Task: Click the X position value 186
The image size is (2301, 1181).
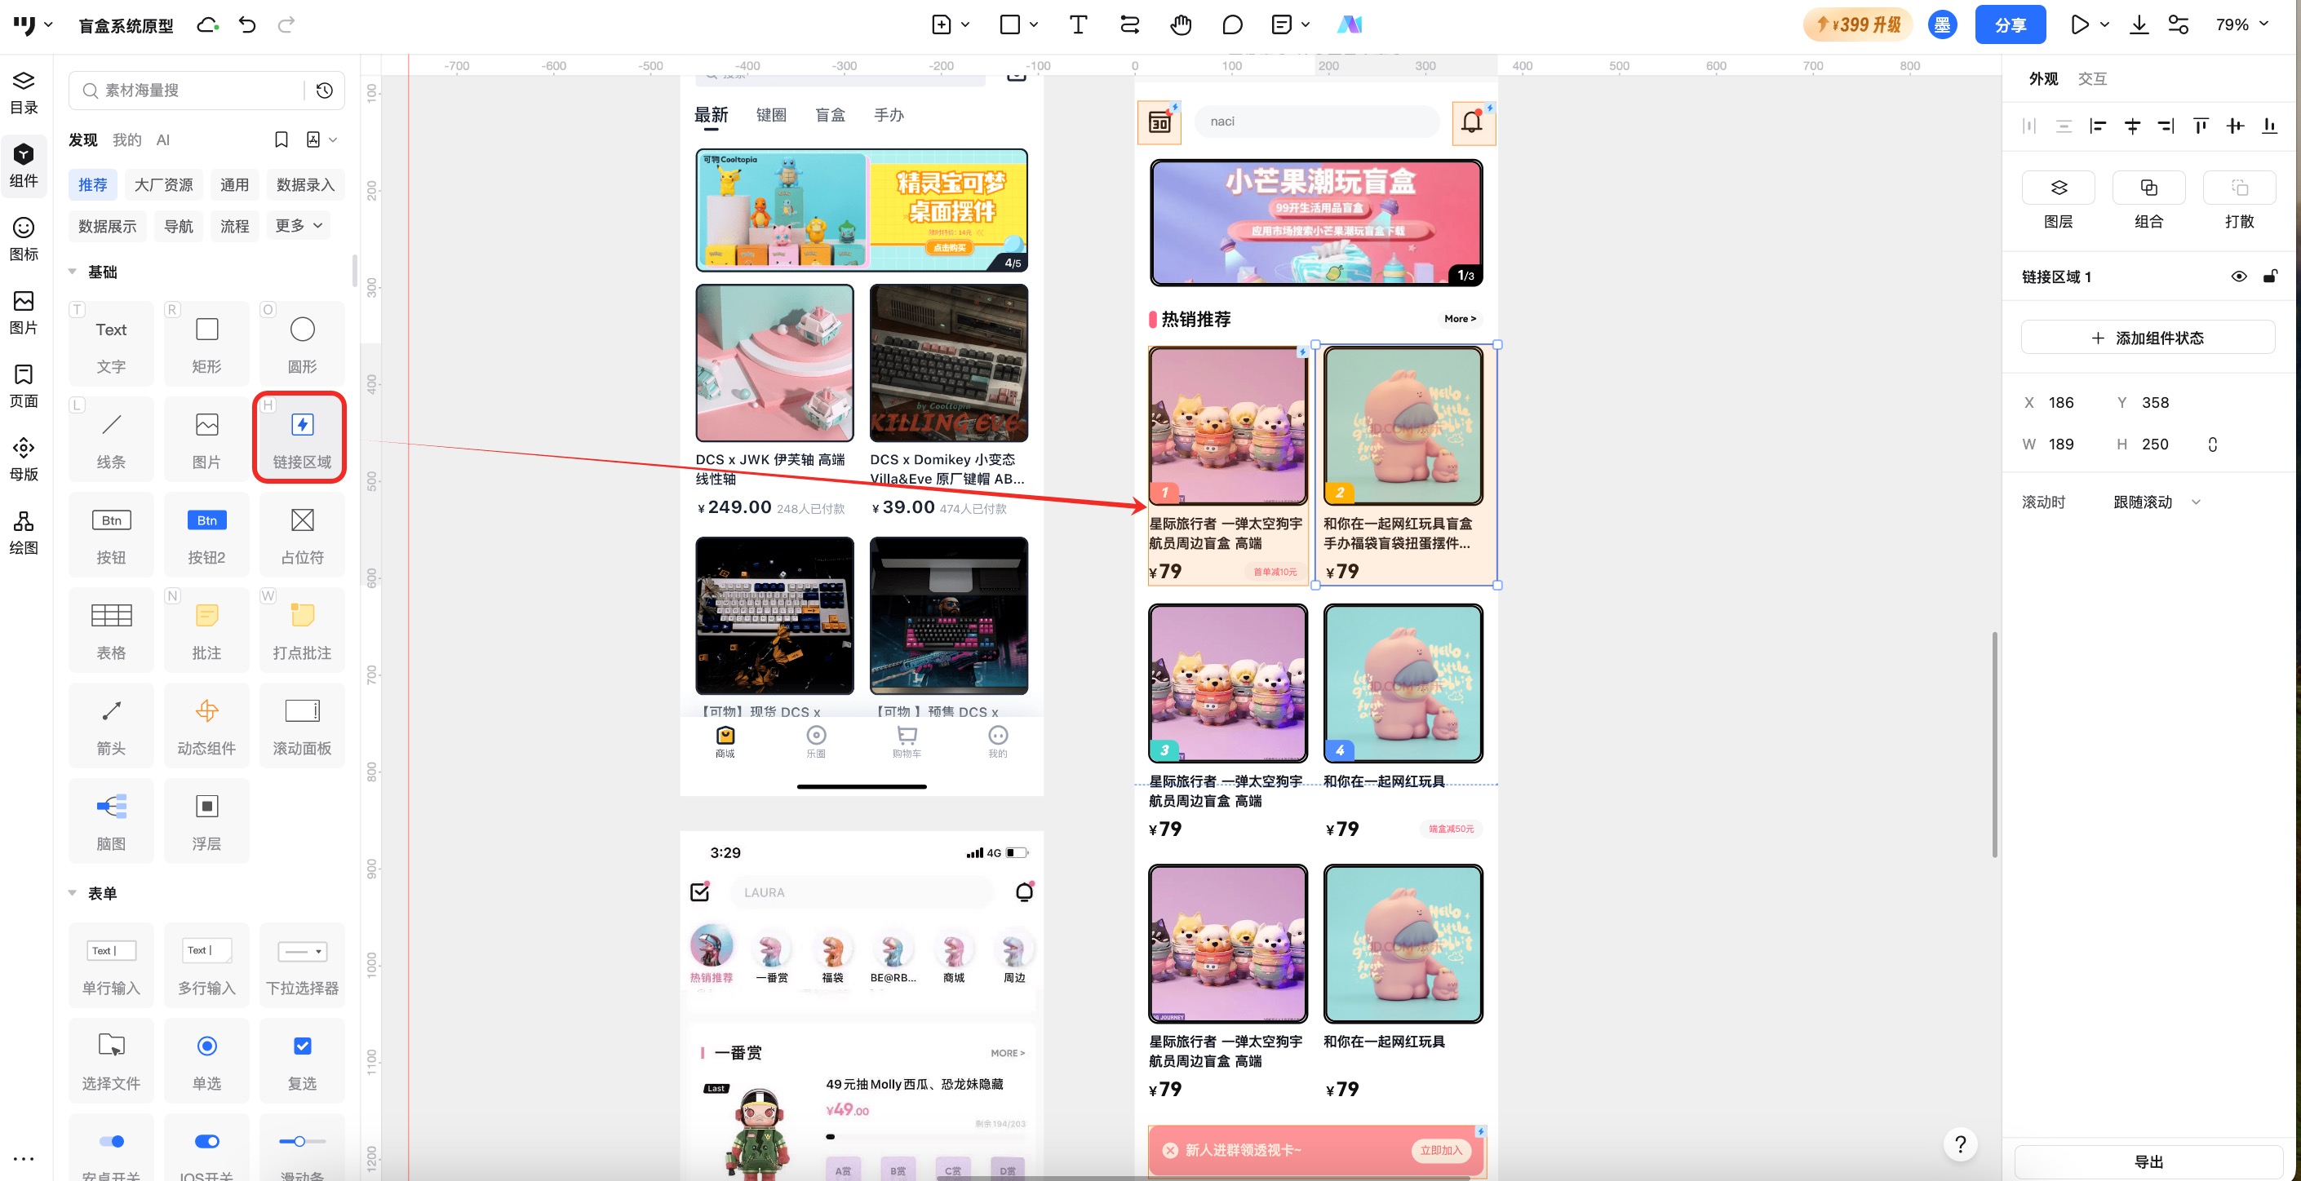Action: [x=2061, y=403]
